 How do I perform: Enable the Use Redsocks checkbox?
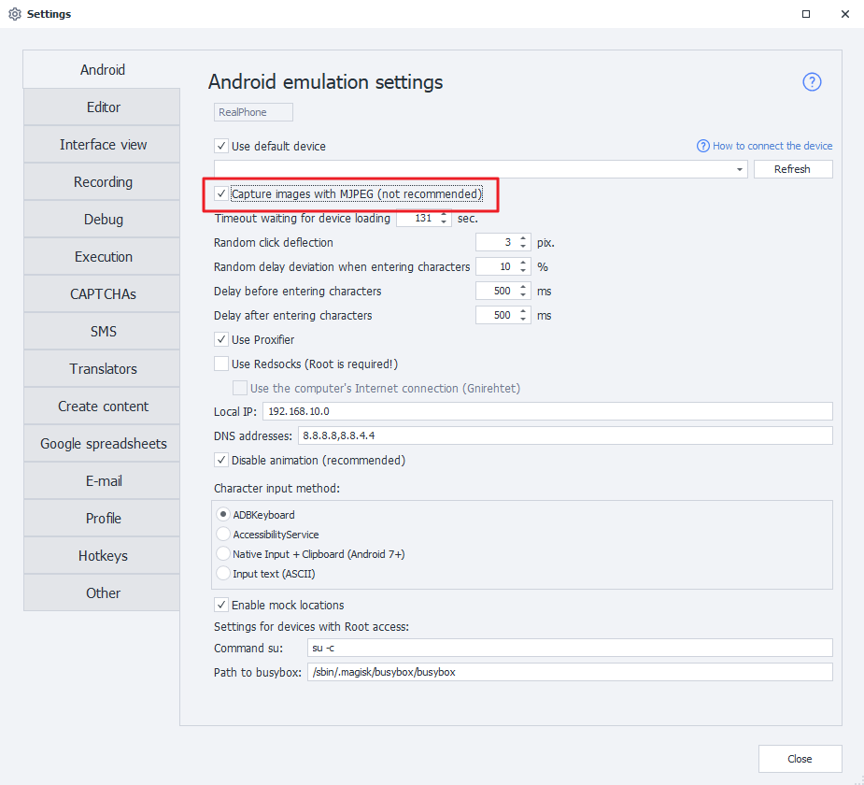(x=221, y=364)
